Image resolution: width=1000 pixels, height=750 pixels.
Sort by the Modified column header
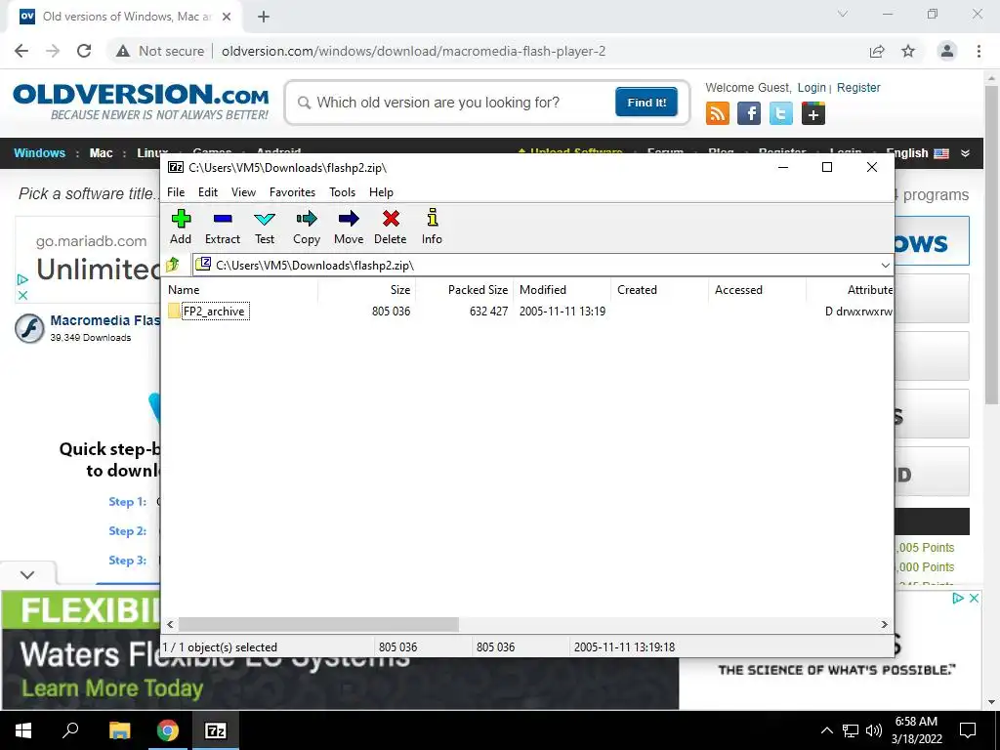562,289
